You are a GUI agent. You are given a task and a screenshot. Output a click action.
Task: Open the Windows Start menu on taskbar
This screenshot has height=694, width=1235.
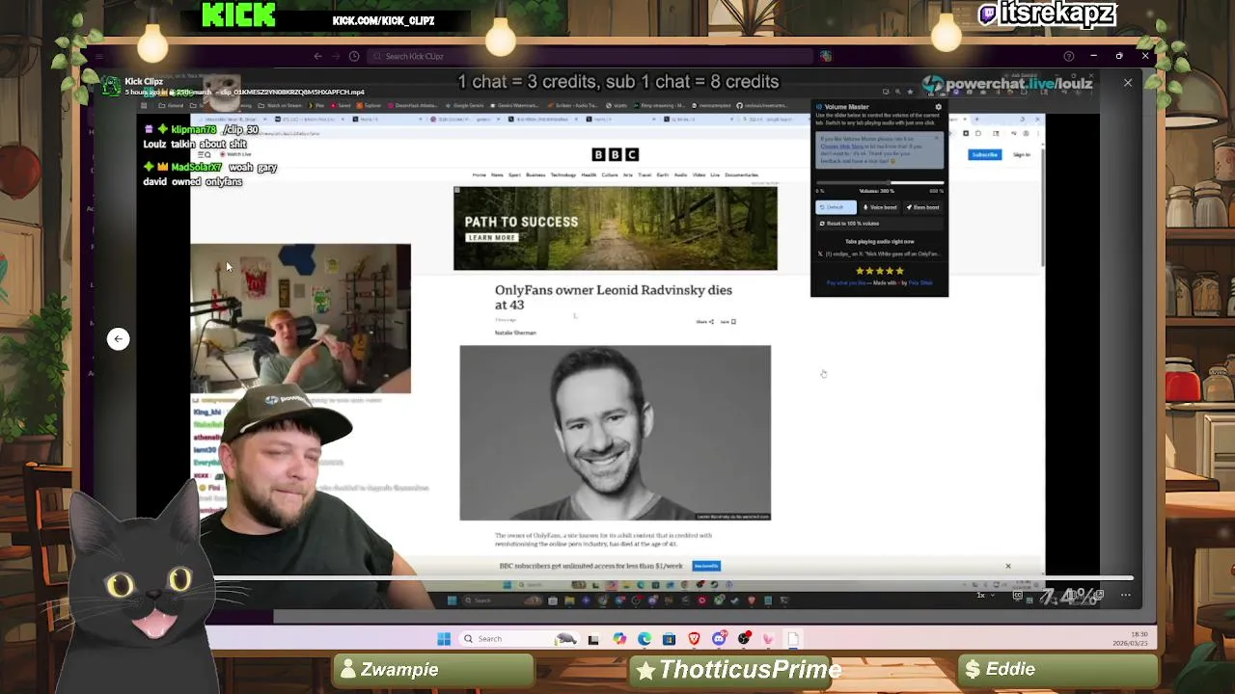point(444,639)
